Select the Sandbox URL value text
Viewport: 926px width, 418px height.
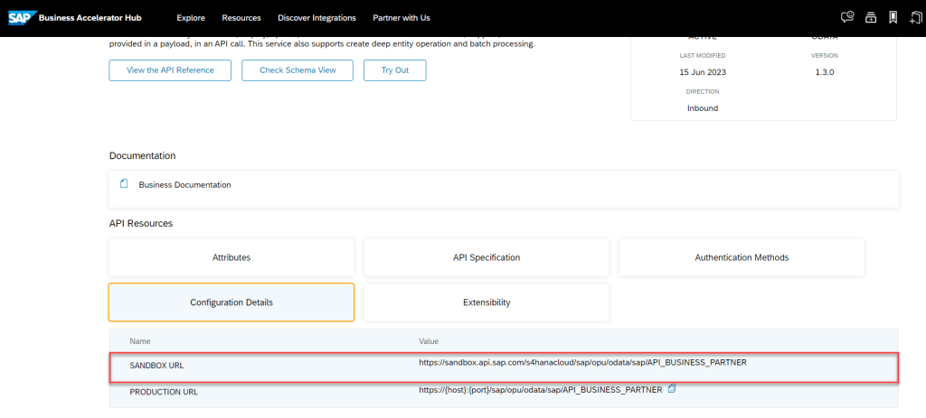tap(582, 362)
